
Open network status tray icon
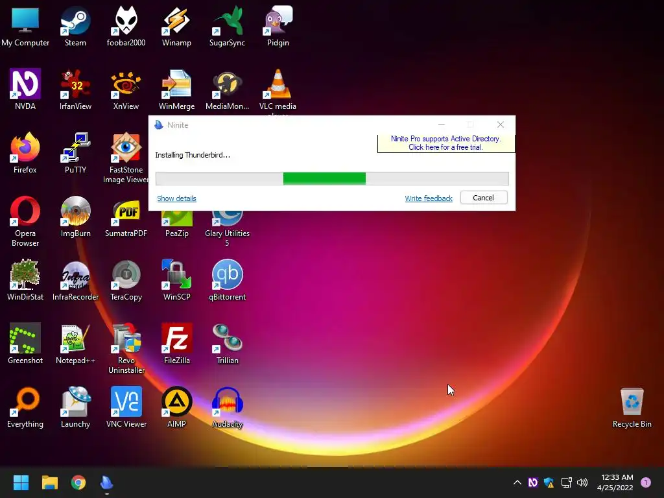[566, 482]
